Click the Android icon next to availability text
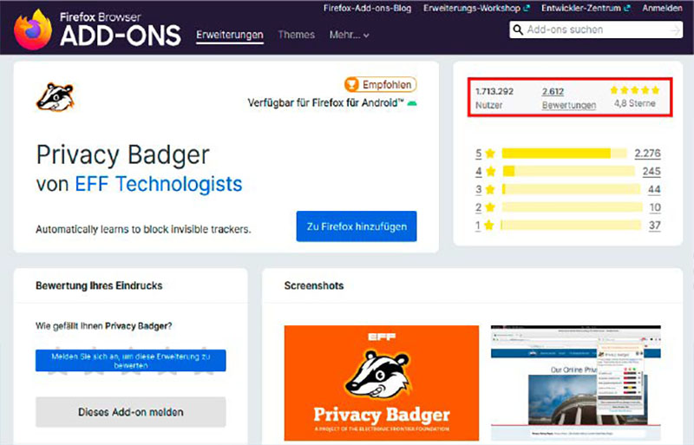The image size is (694, 445). coord(412,103)
